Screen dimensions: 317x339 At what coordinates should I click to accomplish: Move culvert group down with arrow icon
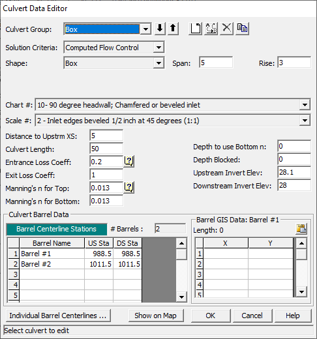160,29
